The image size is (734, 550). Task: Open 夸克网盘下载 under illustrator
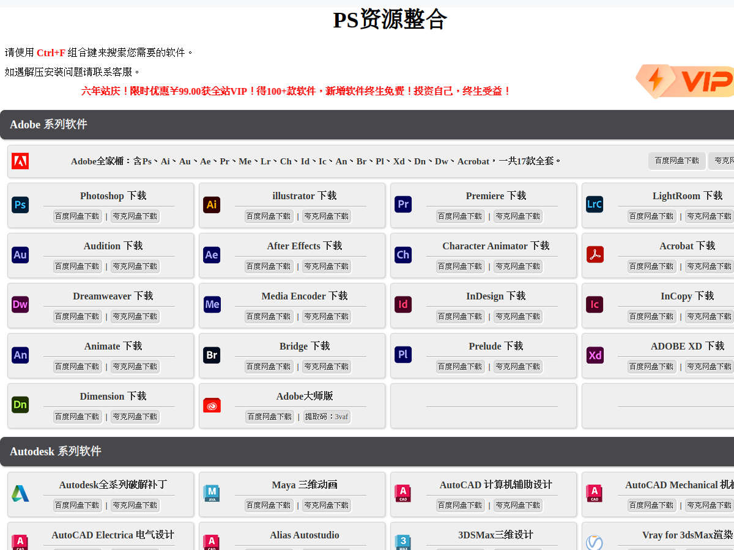point(326,216)
